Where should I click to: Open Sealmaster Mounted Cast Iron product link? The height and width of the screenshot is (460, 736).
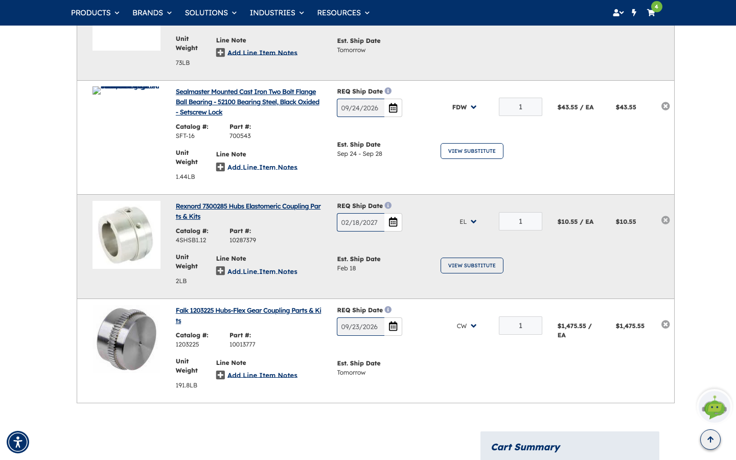click(248, 102)
